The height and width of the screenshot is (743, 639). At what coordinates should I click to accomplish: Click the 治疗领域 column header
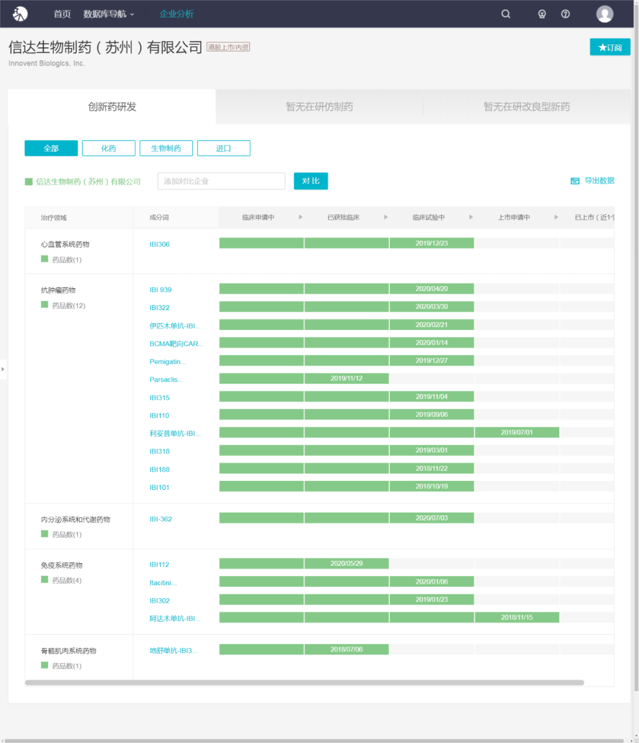click(54, 218)
